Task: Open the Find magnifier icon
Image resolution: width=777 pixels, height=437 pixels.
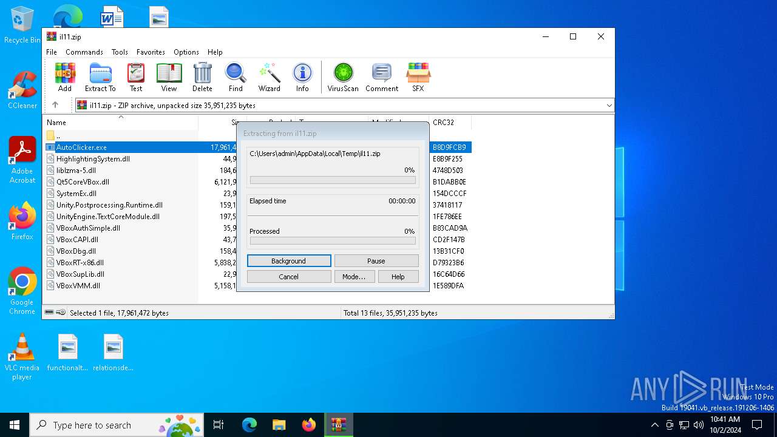Action: (236, 77)
